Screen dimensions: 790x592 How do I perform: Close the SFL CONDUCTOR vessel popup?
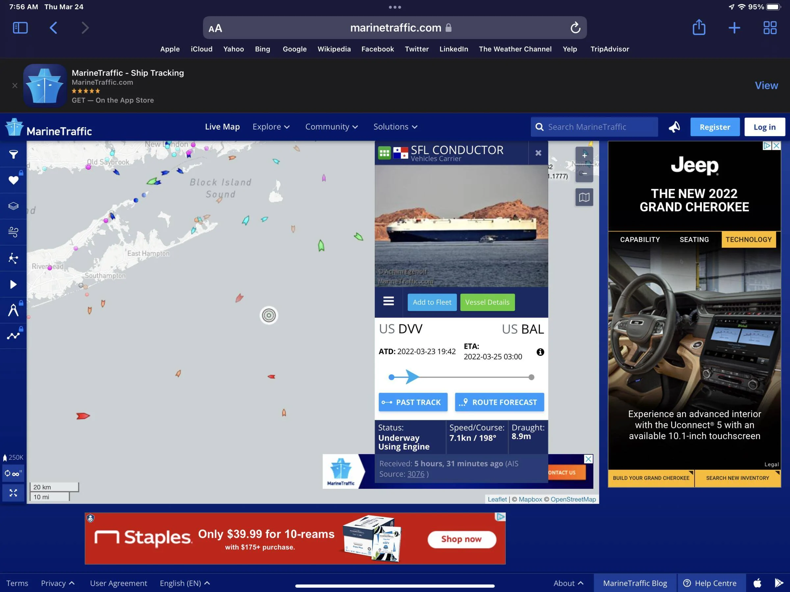coord(538,153)
